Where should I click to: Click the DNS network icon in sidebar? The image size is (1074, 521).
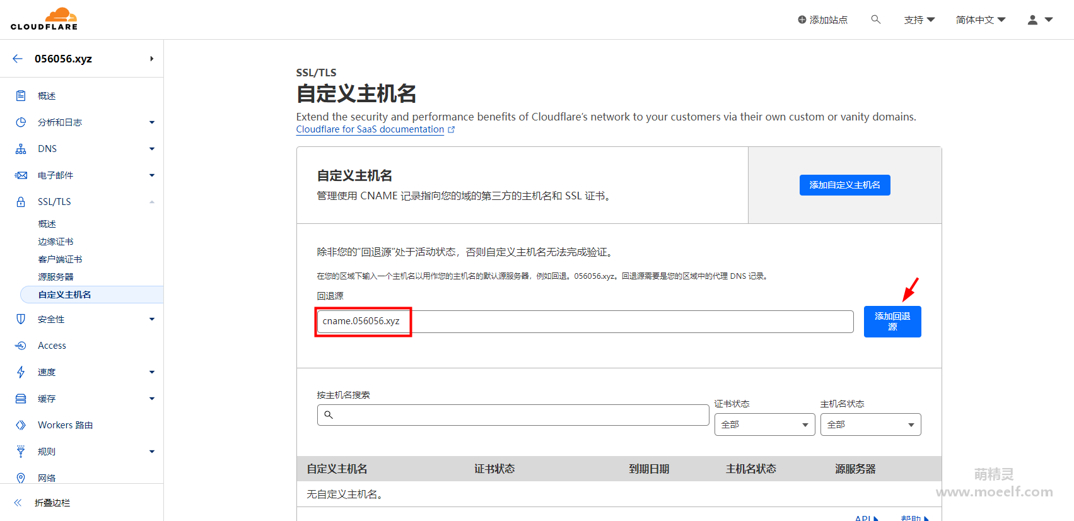pos(21,149)
